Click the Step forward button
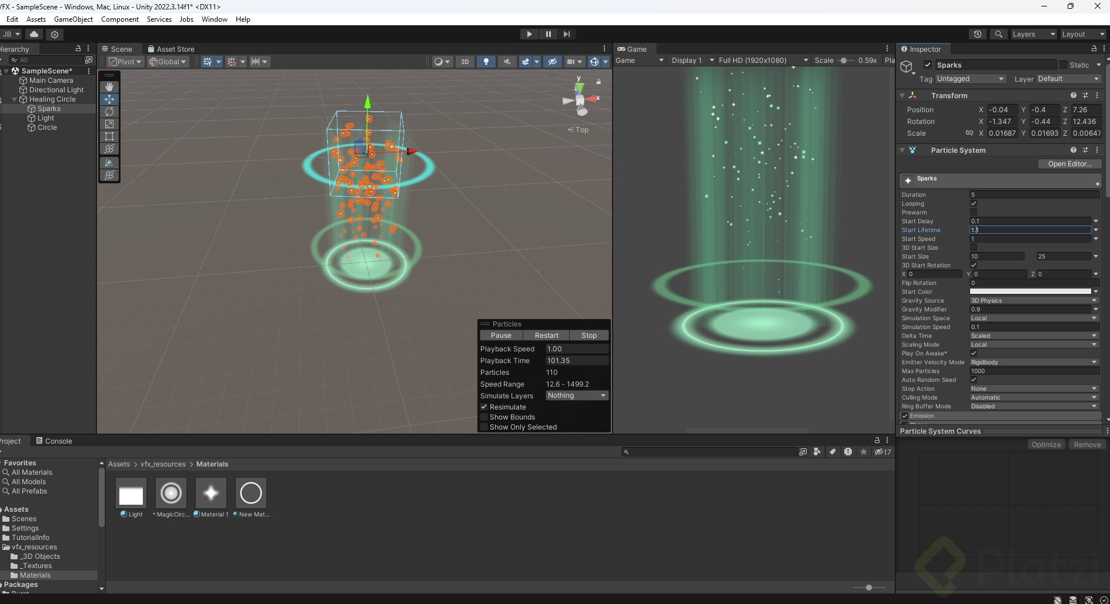Image resolution: width=1110 pixels, height=604 pixels. (567, 34)
